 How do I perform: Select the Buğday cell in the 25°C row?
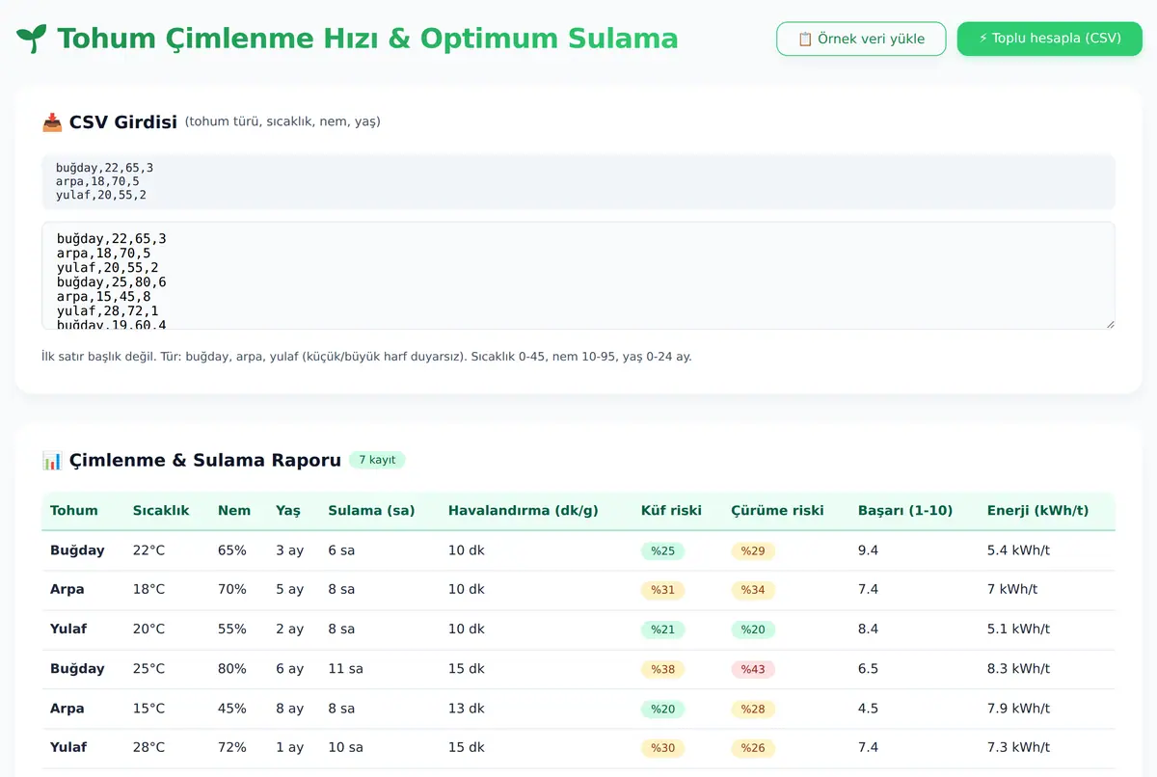pyautogui.click(x=77, y=668)
